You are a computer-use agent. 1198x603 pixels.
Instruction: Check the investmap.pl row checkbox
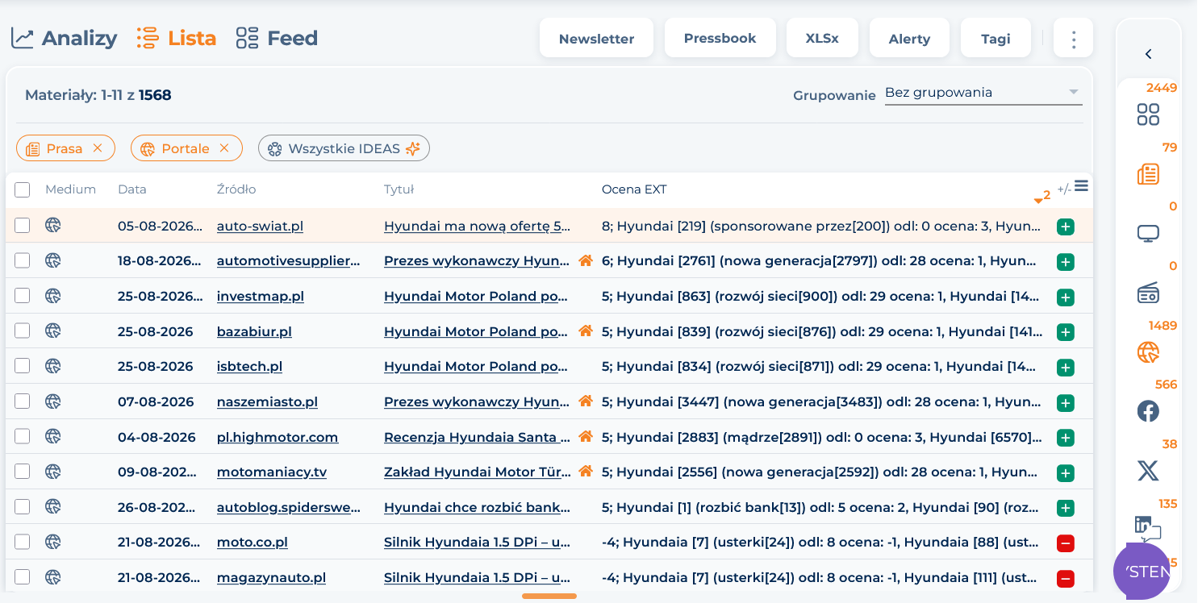tap(22, 296)
